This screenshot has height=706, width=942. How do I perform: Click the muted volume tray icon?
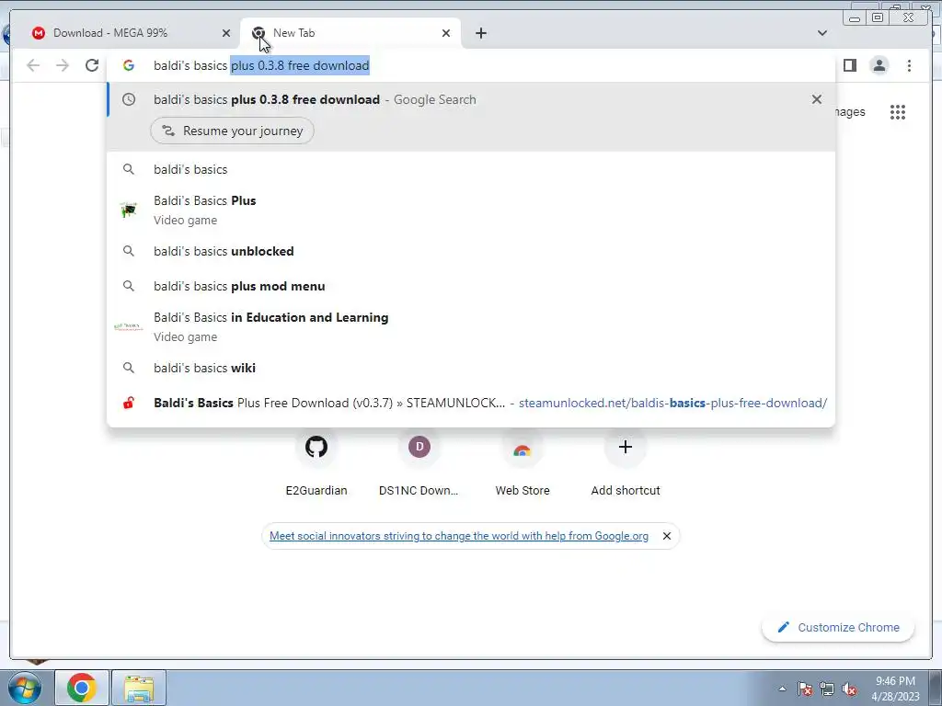click(849, 689)
